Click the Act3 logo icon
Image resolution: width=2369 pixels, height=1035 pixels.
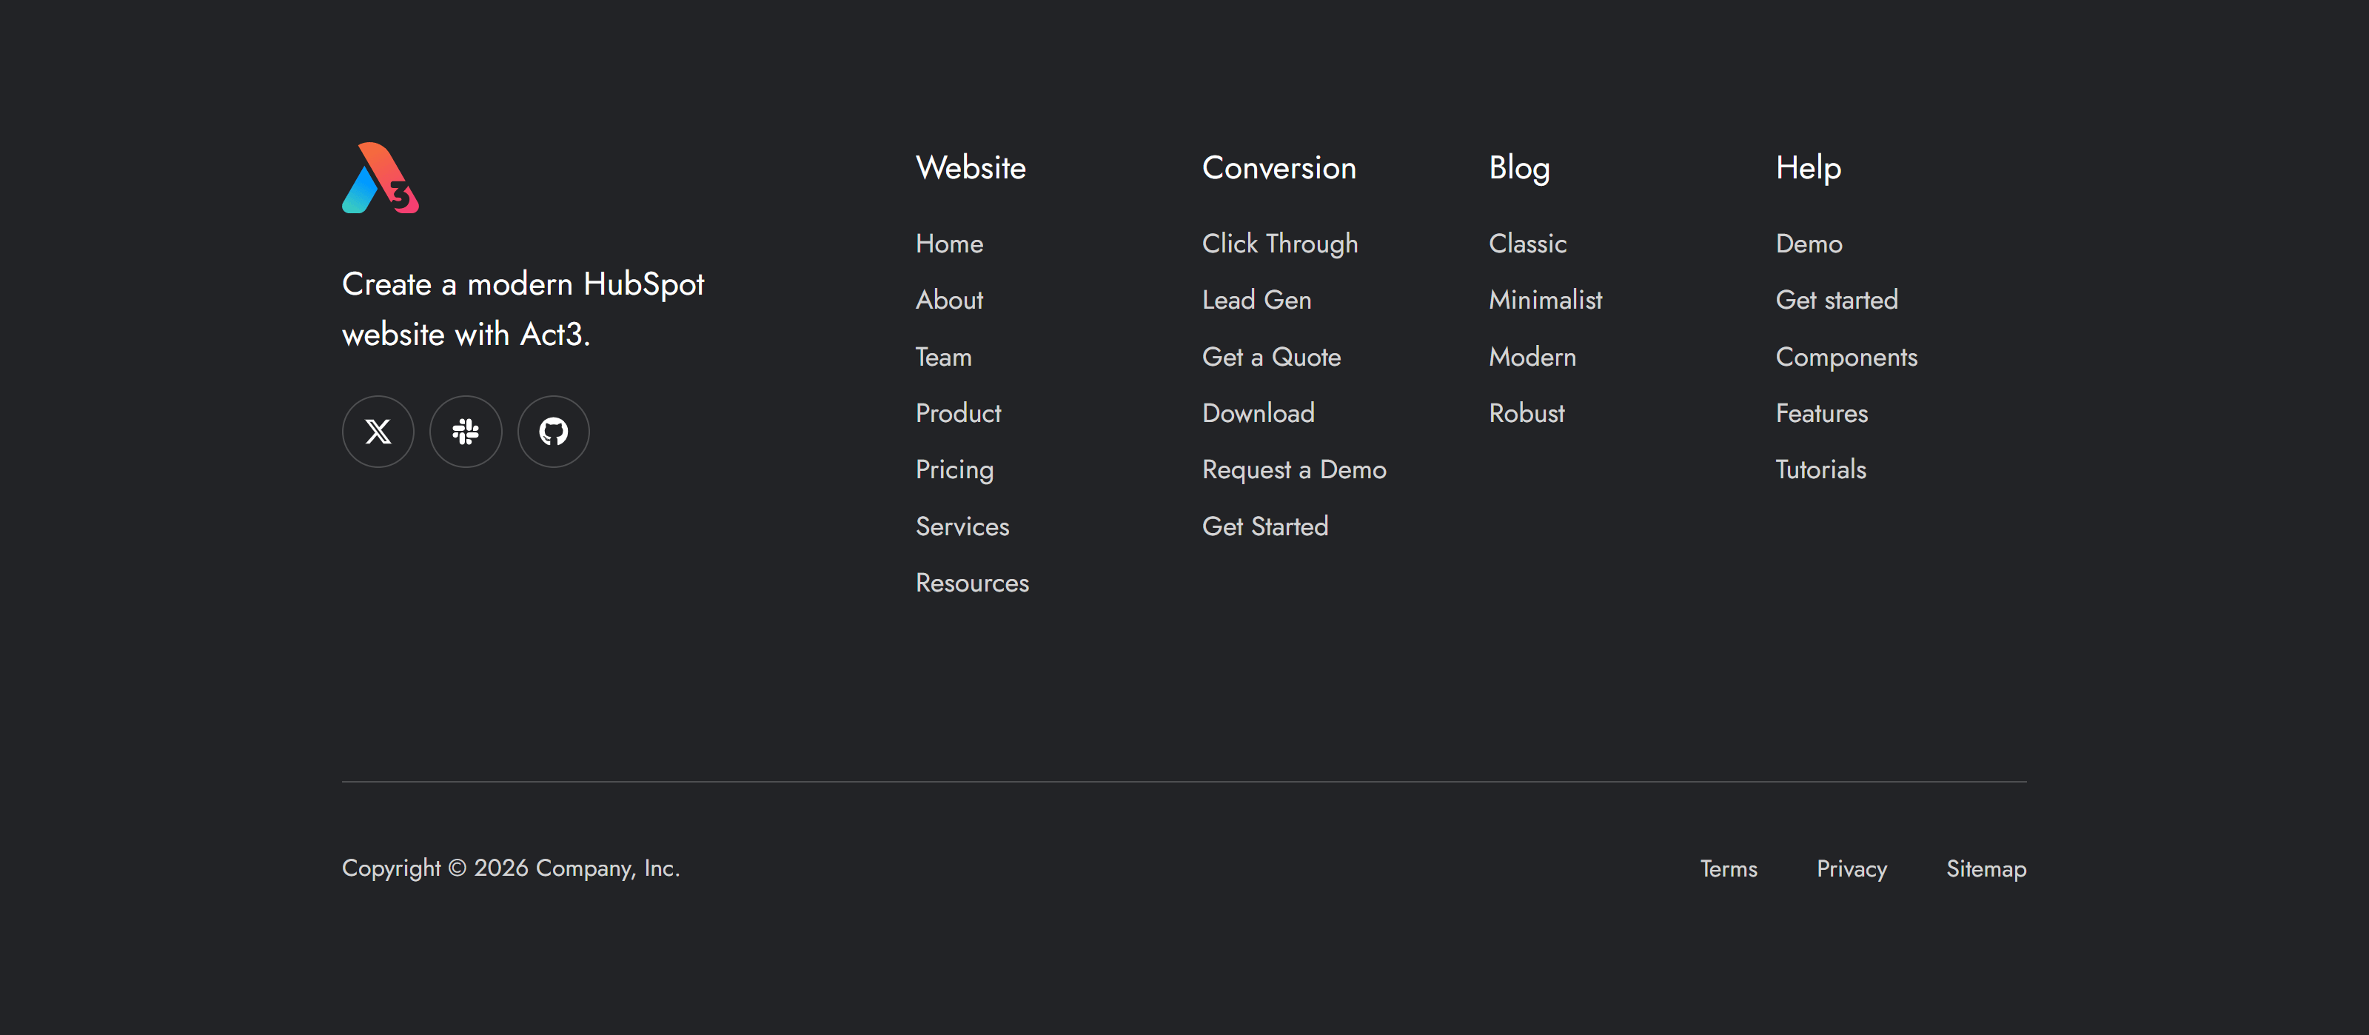click(x=380, y=178)
